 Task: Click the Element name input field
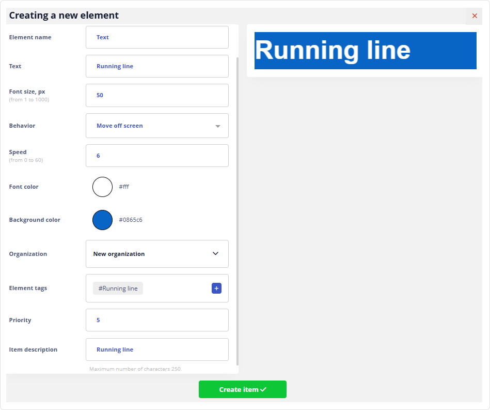click(x=157, y=37)
